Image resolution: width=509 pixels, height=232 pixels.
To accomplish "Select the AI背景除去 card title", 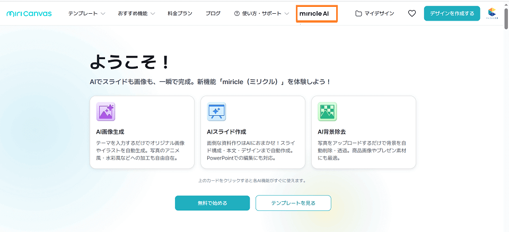I will pos(332,132).
